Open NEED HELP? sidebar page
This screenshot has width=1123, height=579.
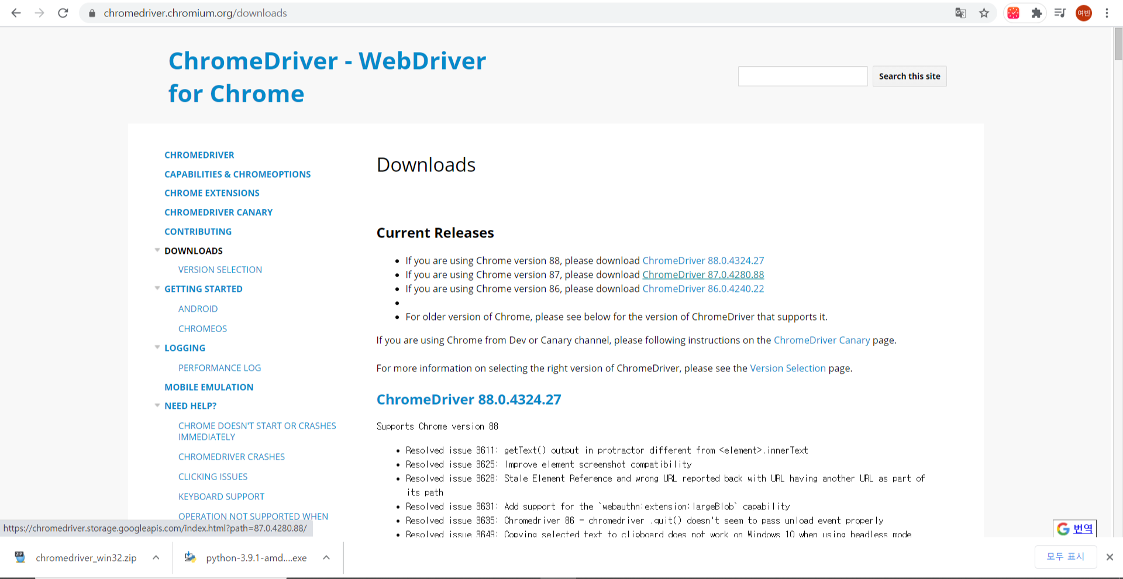pos(190,406)
